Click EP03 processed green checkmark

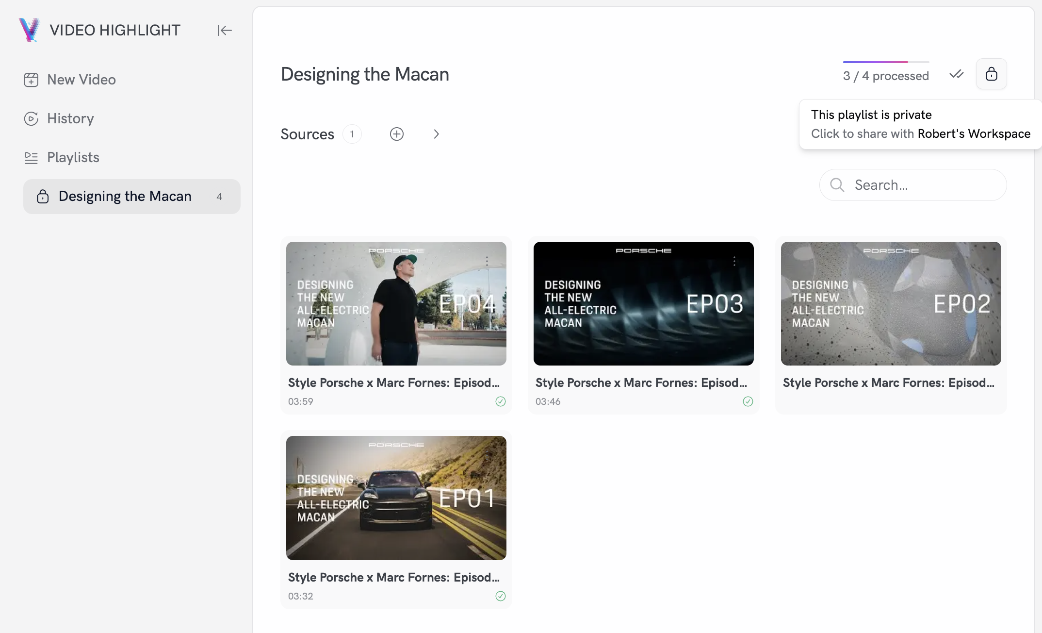coord(748,401)
